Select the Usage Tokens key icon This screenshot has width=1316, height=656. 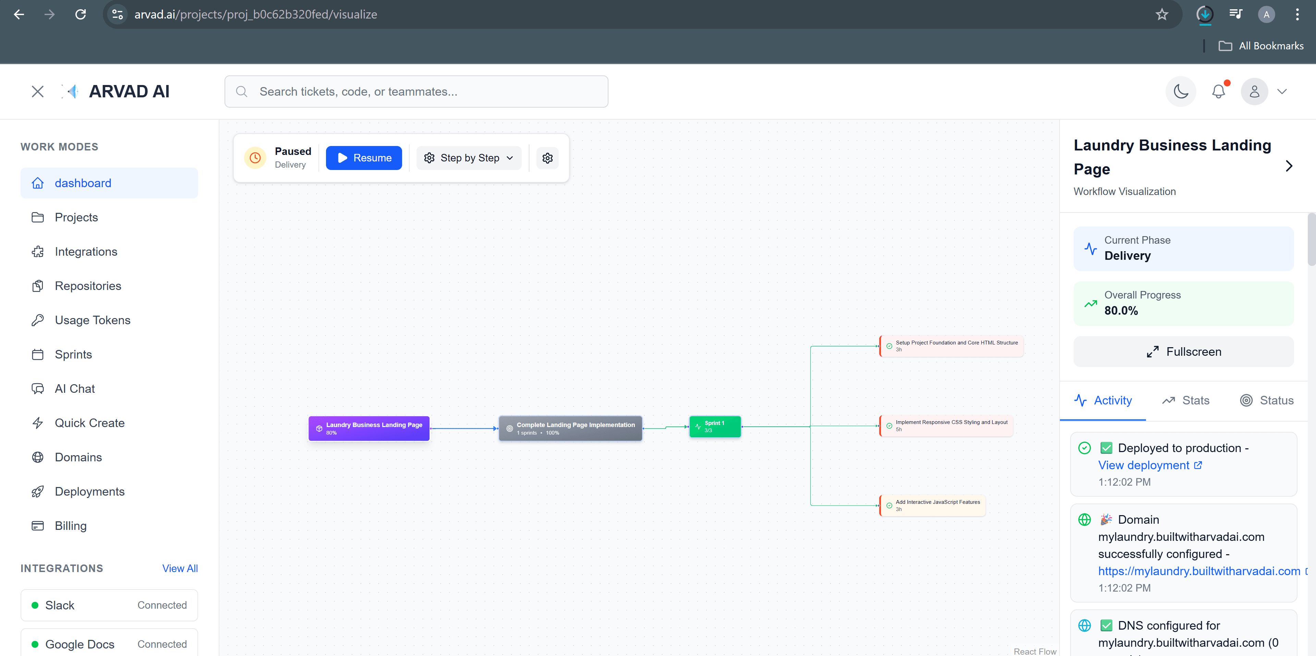38,320
